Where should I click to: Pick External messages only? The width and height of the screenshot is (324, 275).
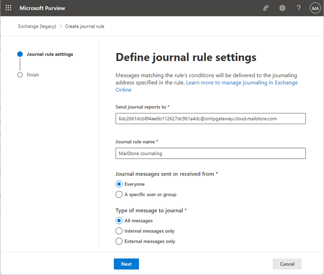(119, 241)
